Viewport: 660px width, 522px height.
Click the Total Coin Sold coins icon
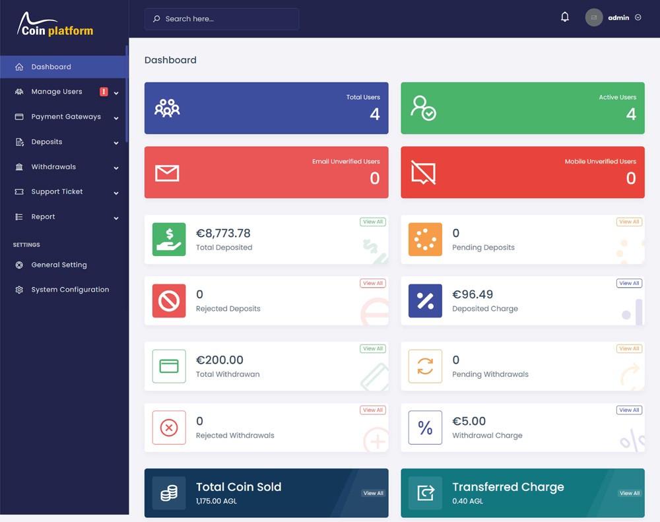pos(169,493)
